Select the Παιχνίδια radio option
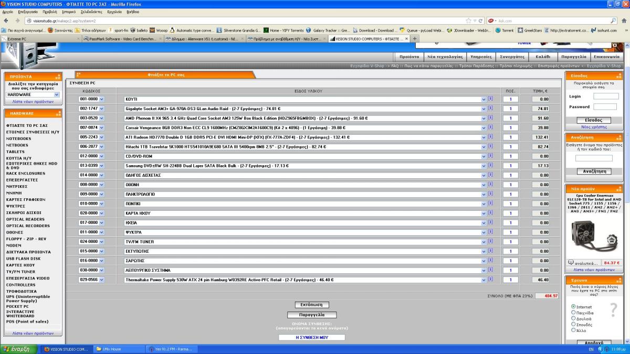Image resolution: width=630 pixels, height=354 pixels. click(573, 313)
